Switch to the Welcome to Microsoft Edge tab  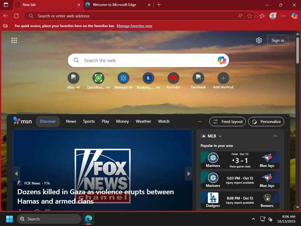[x=114, y=5]
